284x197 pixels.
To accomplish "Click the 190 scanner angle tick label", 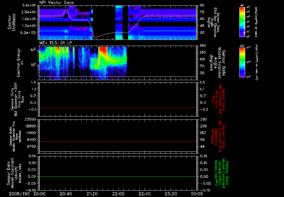I will click(203, 46).
